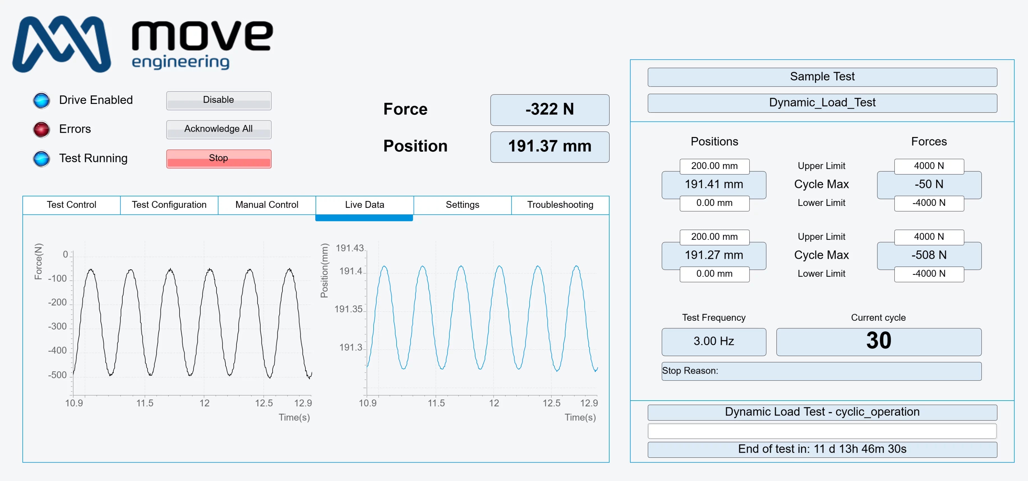Click the Drive Enabled blue indicator light
This screenshot has height=481, width=1028.
pos(42,100)
